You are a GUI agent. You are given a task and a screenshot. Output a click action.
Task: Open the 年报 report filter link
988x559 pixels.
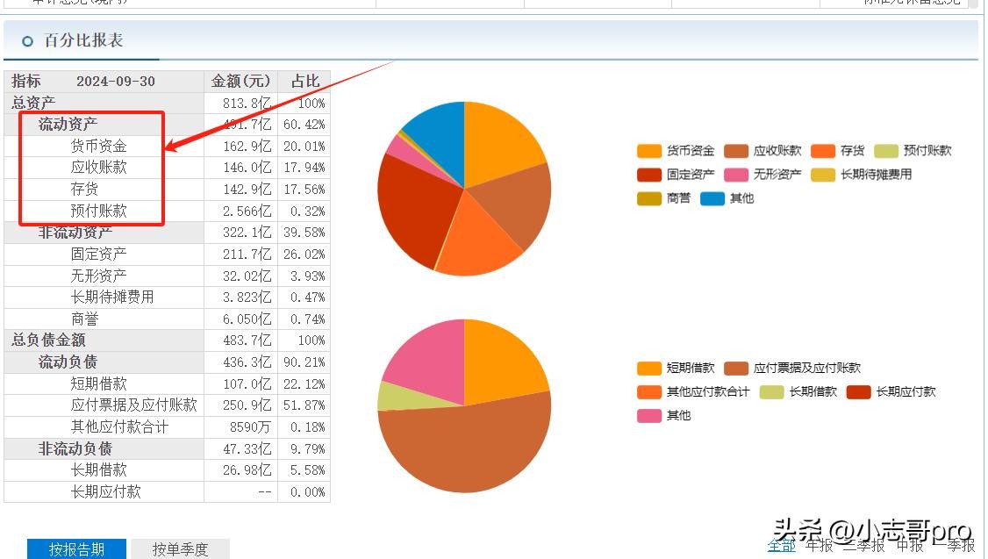pyautogui.click(x=820, y=546)
